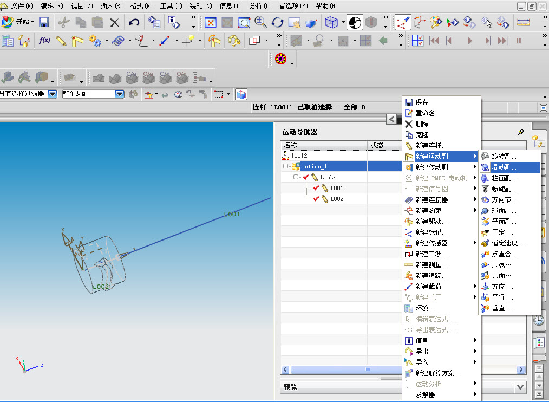Click the Cut scissors icon
The height and width of the screenshot is (402, 549).
(x=63, y=22)
